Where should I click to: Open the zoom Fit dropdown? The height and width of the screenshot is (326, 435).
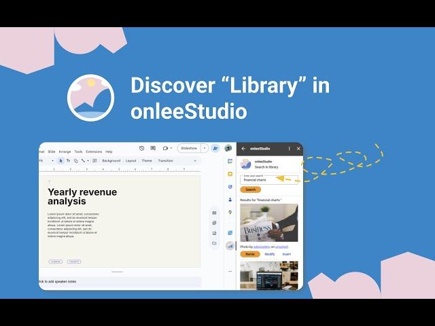[46, 161]
